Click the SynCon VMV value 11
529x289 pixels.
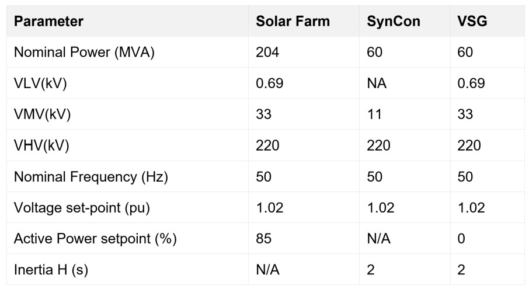(x=374, y=114)
